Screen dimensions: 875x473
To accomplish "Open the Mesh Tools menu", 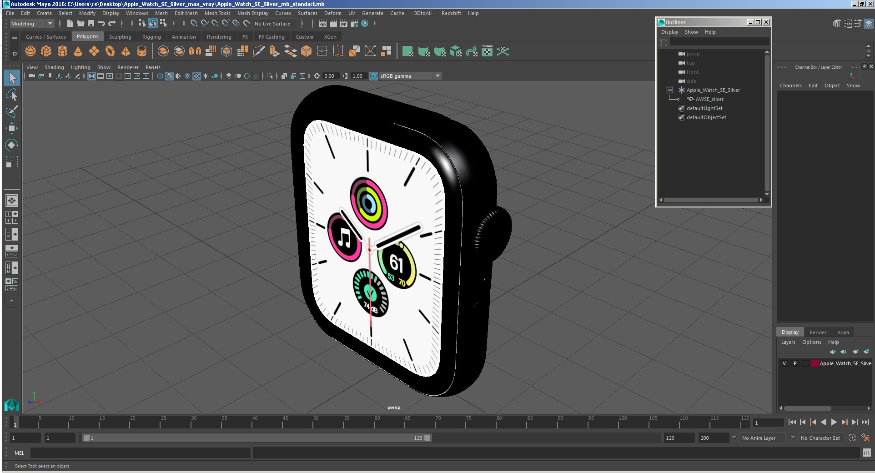I will pos(217,13).
